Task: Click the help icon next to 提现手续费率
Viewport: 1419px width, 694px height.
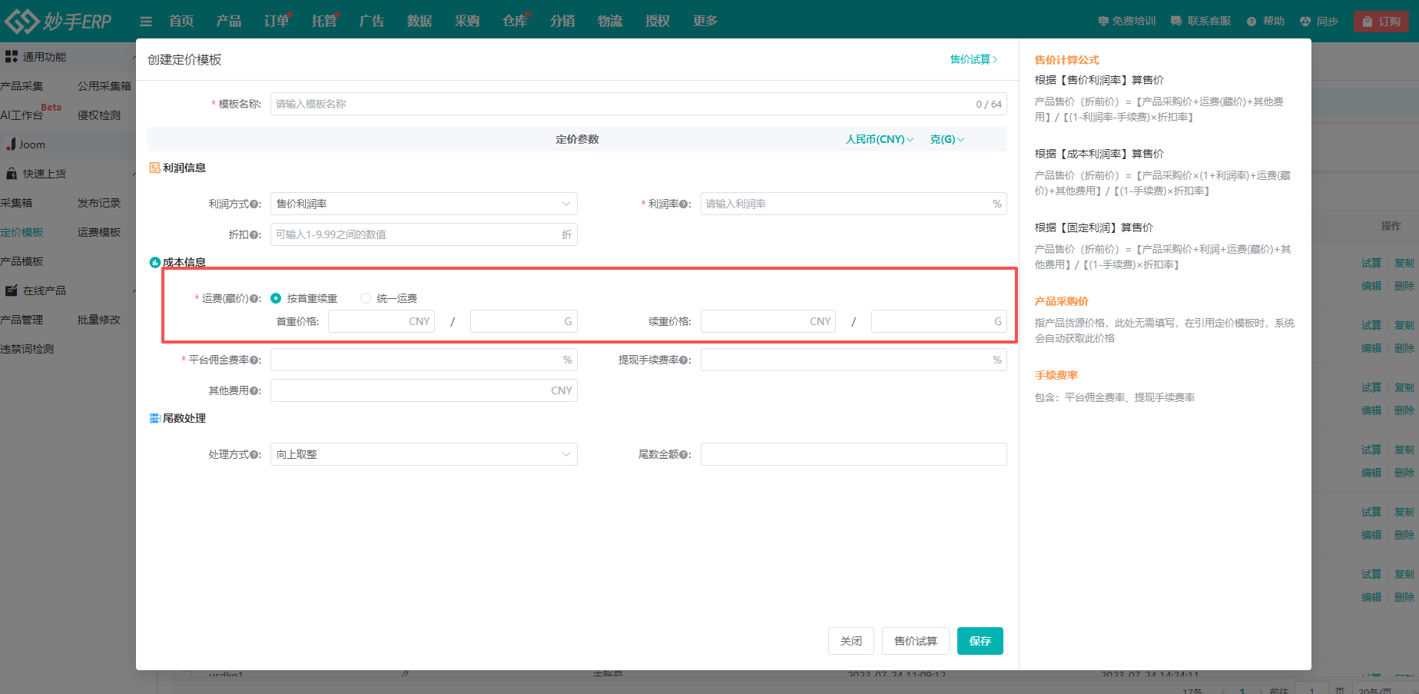Action: click(684, 360)
